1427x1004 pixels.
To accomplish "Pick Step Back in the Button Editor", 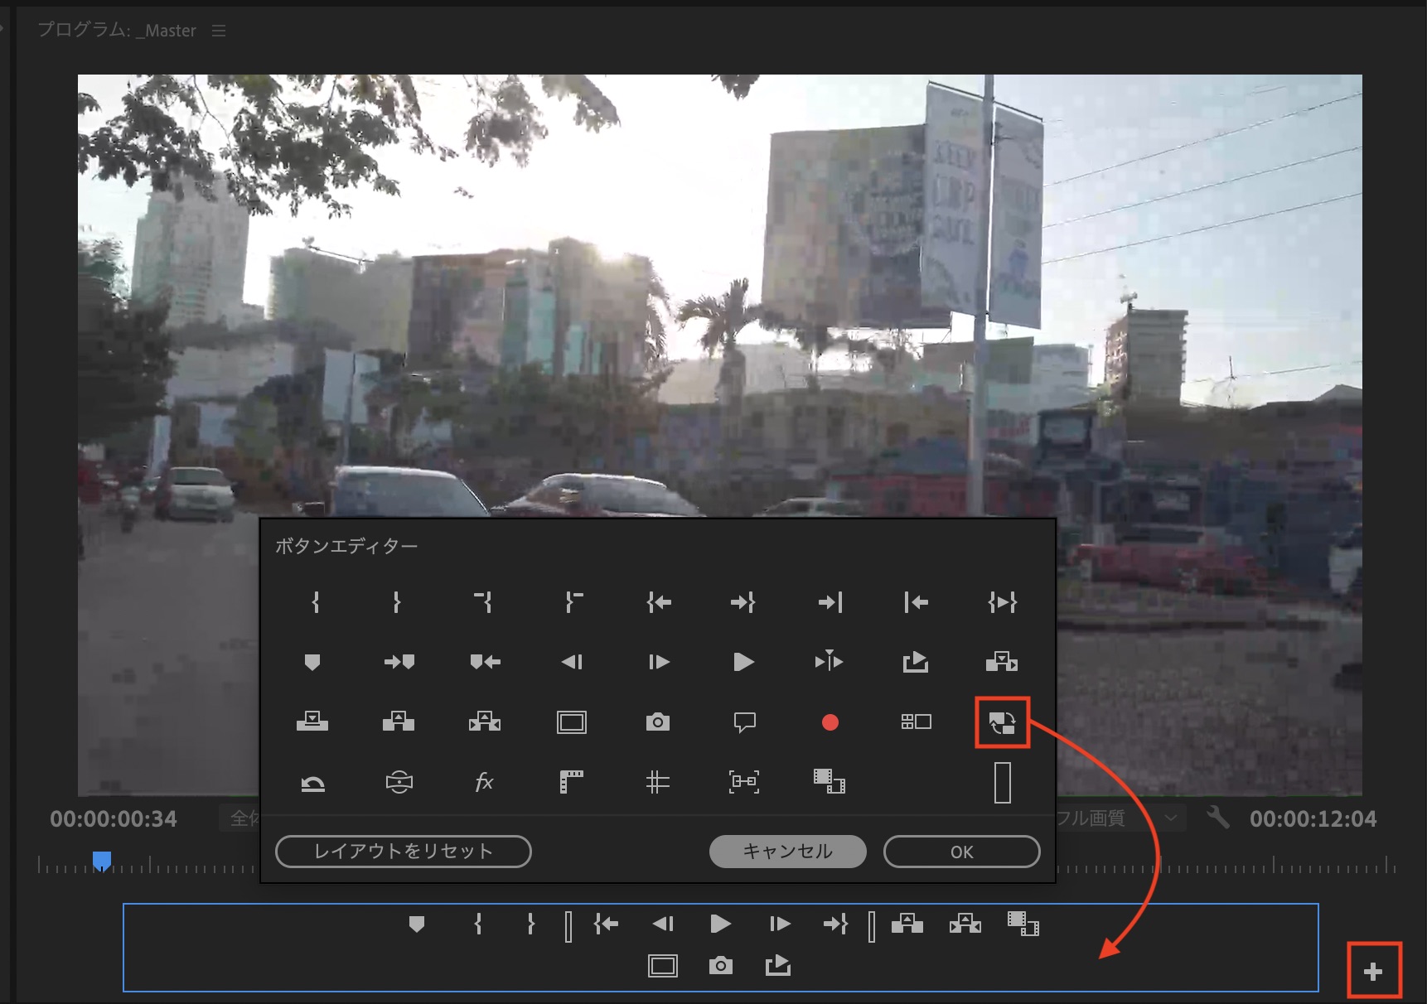I will pyautogui.click(x=572, y=662).
